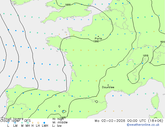Click the 'Cloud layers' title text
This screenshot has height=127, width=165.
tap(12, 119)
